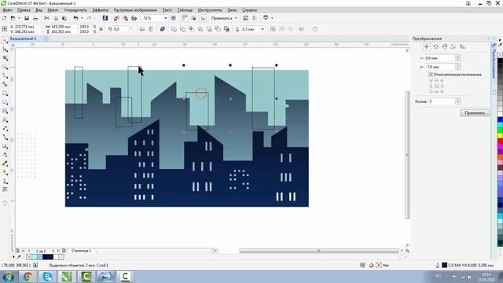Click the Y offset input field
The image size is (503, 283).
[x=440, y=67]
